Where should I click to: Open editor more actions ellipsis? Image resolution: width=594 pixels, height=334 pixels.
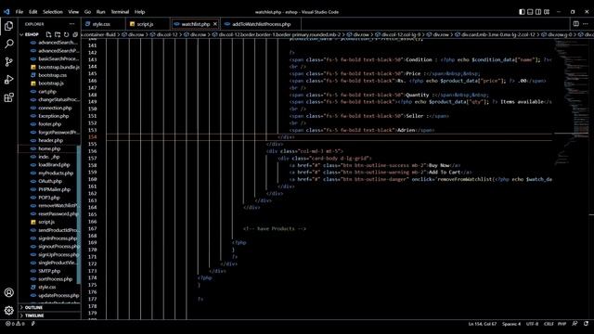pyautogui.click(x=586, y=23)
